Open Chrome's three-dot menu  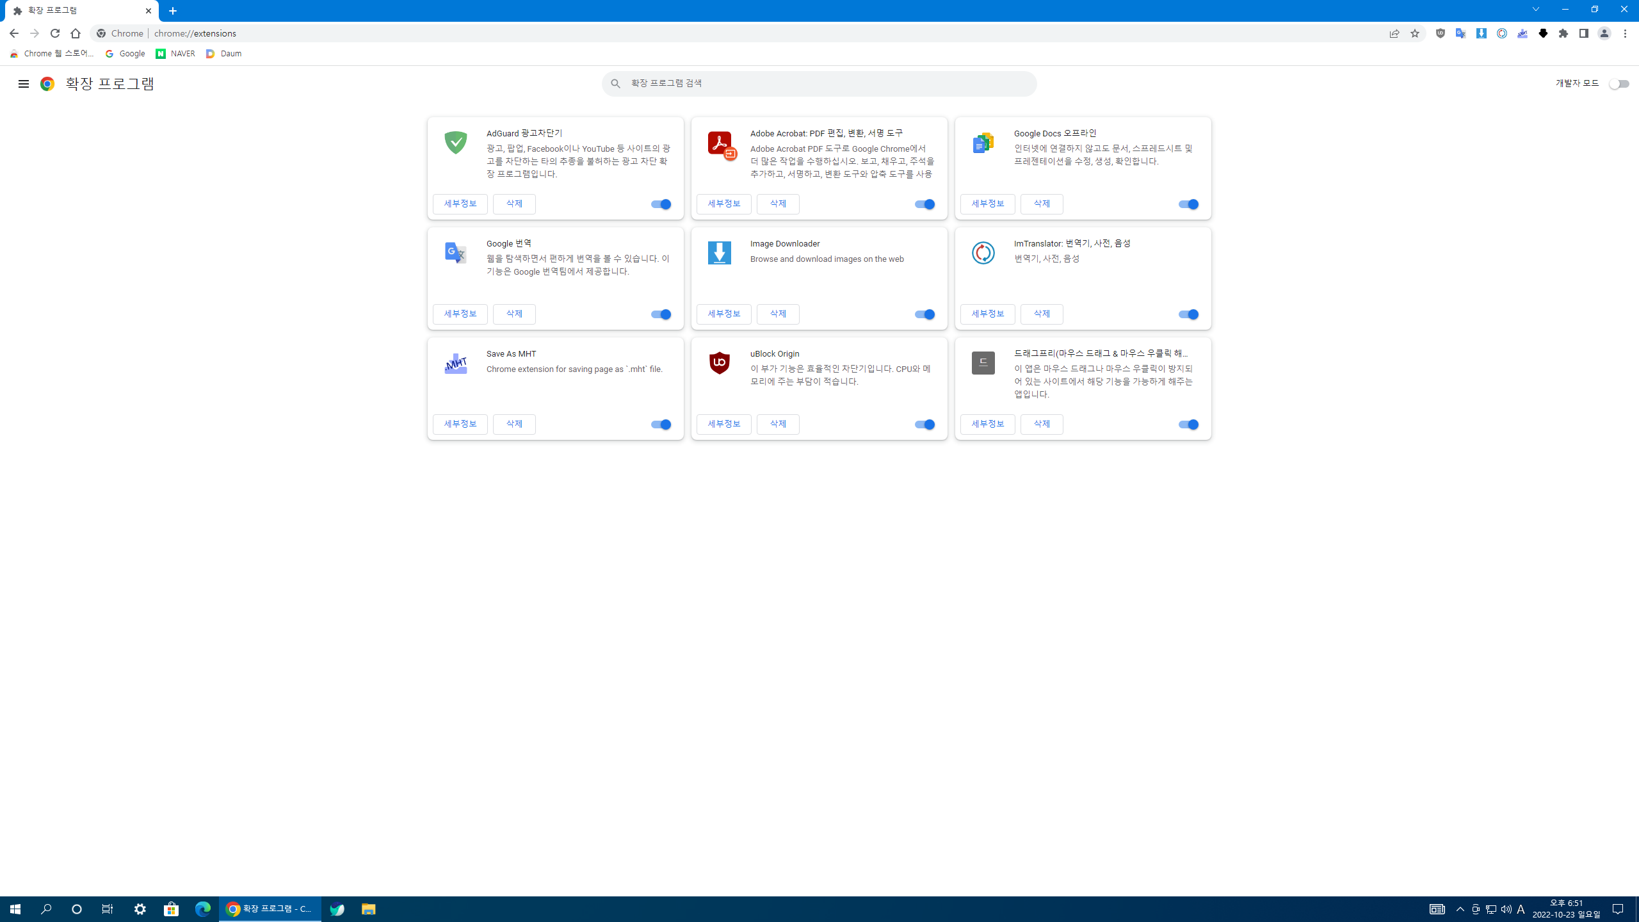1625,33
